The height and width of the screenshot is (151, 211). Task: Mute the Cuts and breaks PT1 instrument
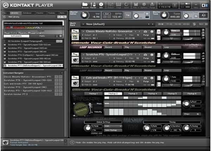coord(159,84)
